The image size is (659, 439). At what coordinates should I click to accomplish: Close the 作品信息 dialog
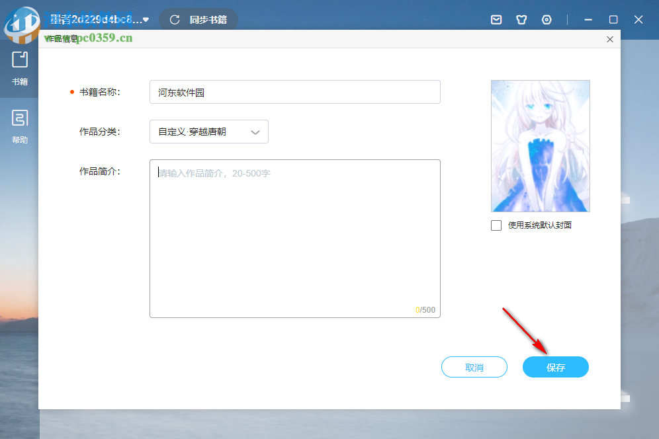coord(609,39)
